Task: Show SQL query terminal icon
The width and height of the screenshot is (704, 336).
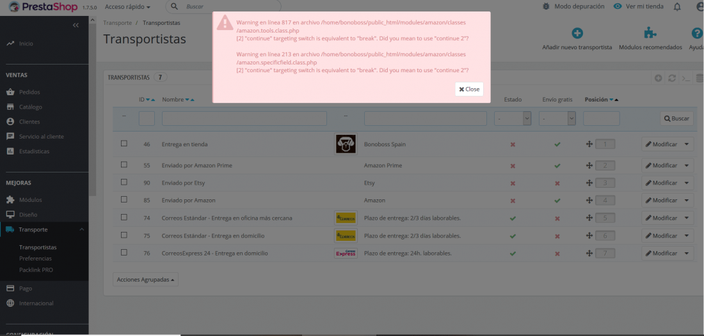Action: pos(685,79)
